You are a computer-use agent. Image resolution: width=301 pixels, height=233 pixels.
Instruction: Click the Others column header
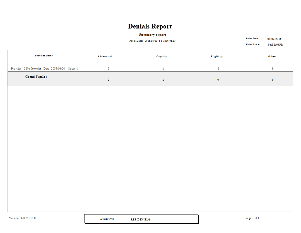272,56
